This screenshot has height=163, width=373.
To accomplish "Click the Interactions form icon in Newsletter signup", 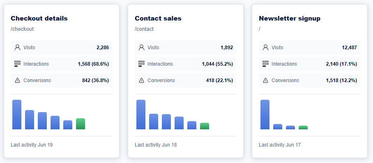I will 266,64.
